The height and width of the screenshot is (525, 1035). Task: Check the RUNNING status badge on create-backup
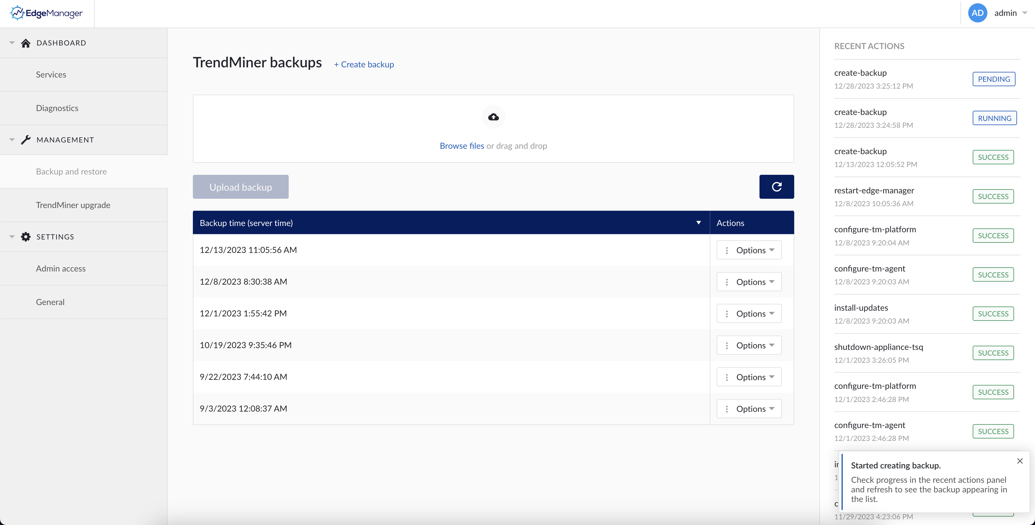[x=994, y=118]
